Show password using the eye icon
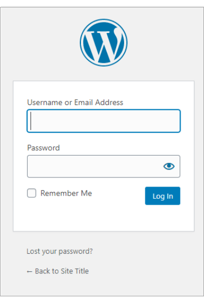The image size is (204, 307). (x=169, y=166)
